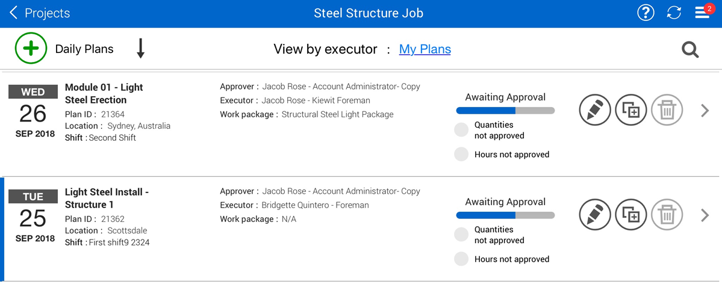Go back to Projects

click(40, 13)
